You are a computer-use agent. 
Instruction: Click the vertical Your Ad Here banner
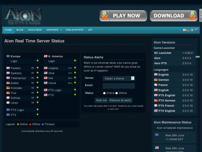[x=201, y=15]
